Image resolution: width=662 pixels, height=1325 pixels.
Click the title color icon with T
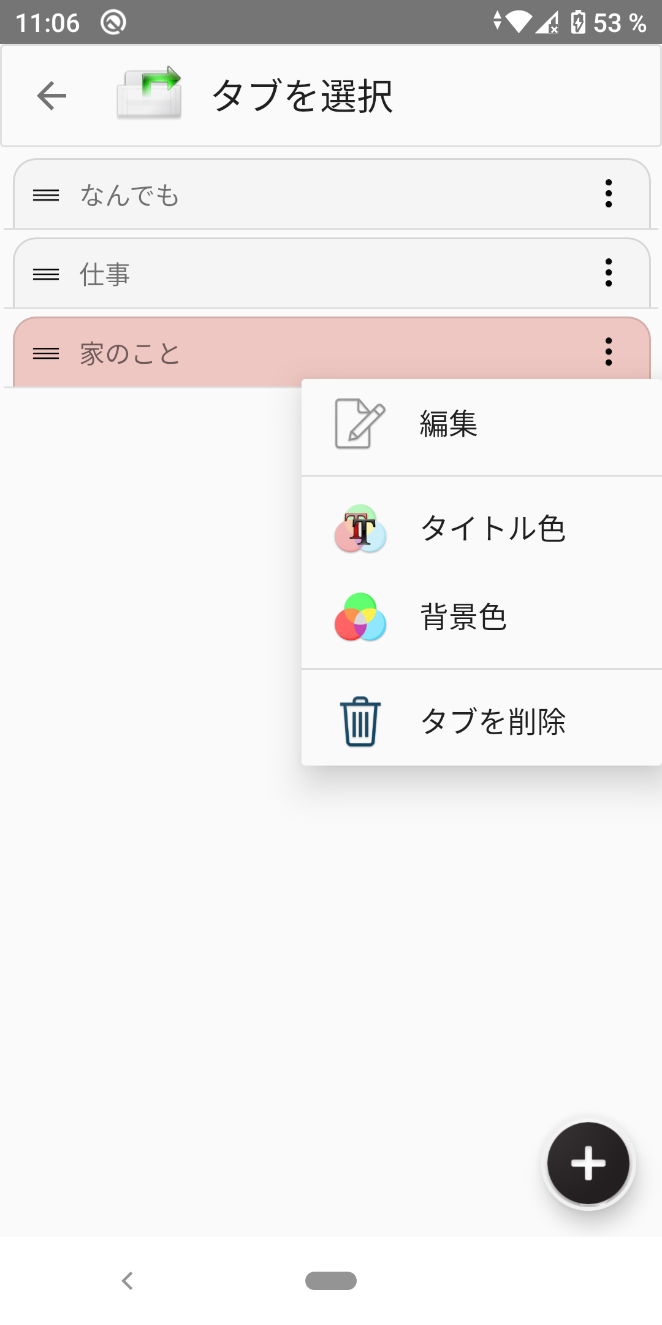point(360,528)
